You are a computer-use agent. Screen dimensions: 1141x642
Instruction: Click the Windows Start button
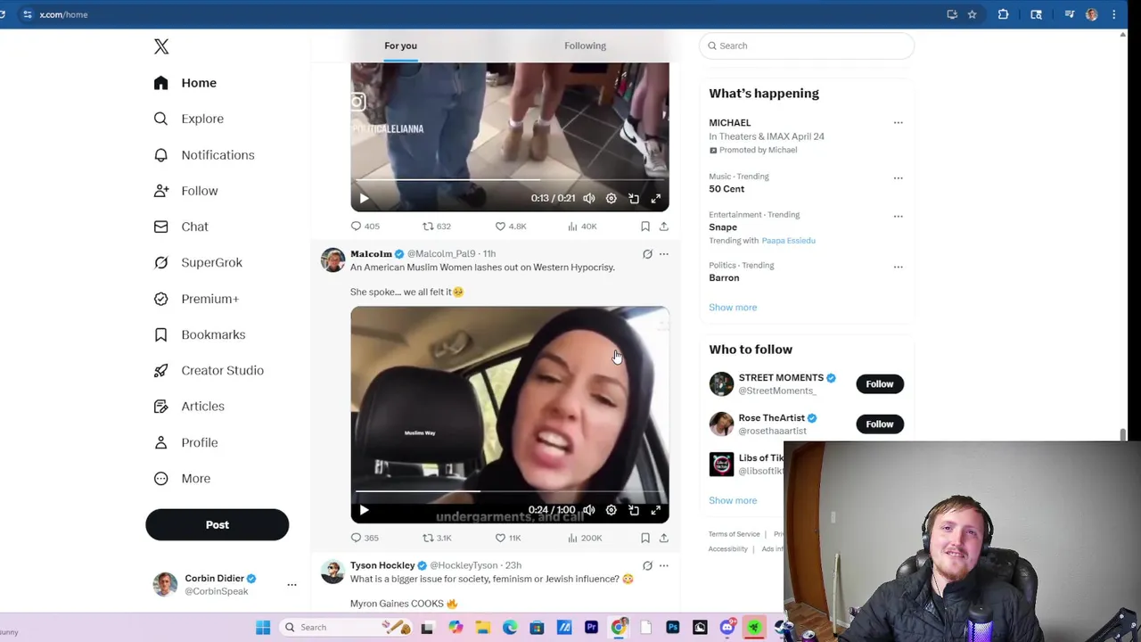[x=263, y=628]
